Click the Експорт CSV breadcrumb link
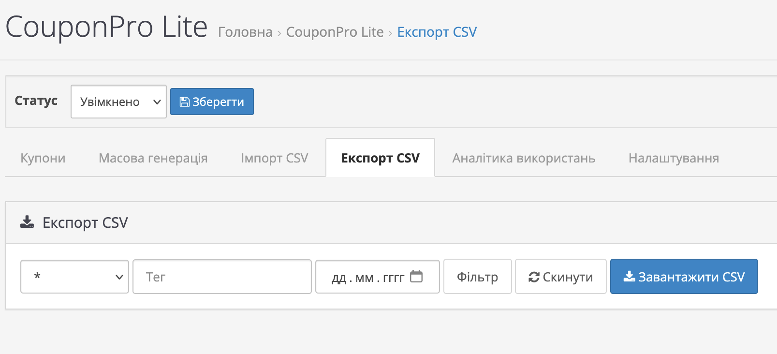The height and width of the screenshot is (354, 777). [x=437, y=32]
